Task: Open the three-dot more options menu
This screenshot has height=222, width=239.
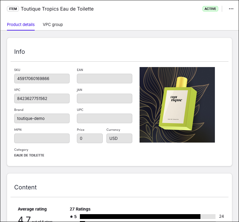Action: pos(231,9)
